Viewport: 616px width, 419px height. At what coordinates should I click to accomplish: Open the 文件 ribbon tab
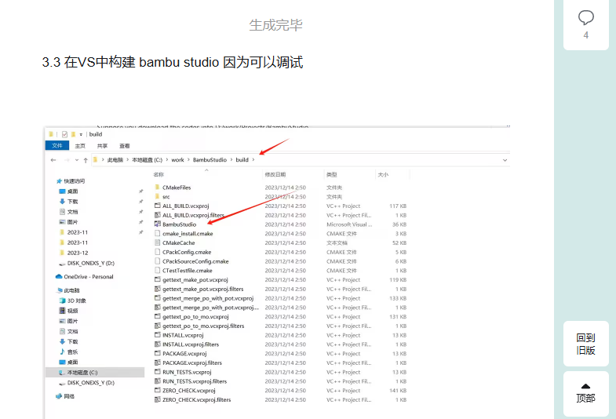coord(57,146)
